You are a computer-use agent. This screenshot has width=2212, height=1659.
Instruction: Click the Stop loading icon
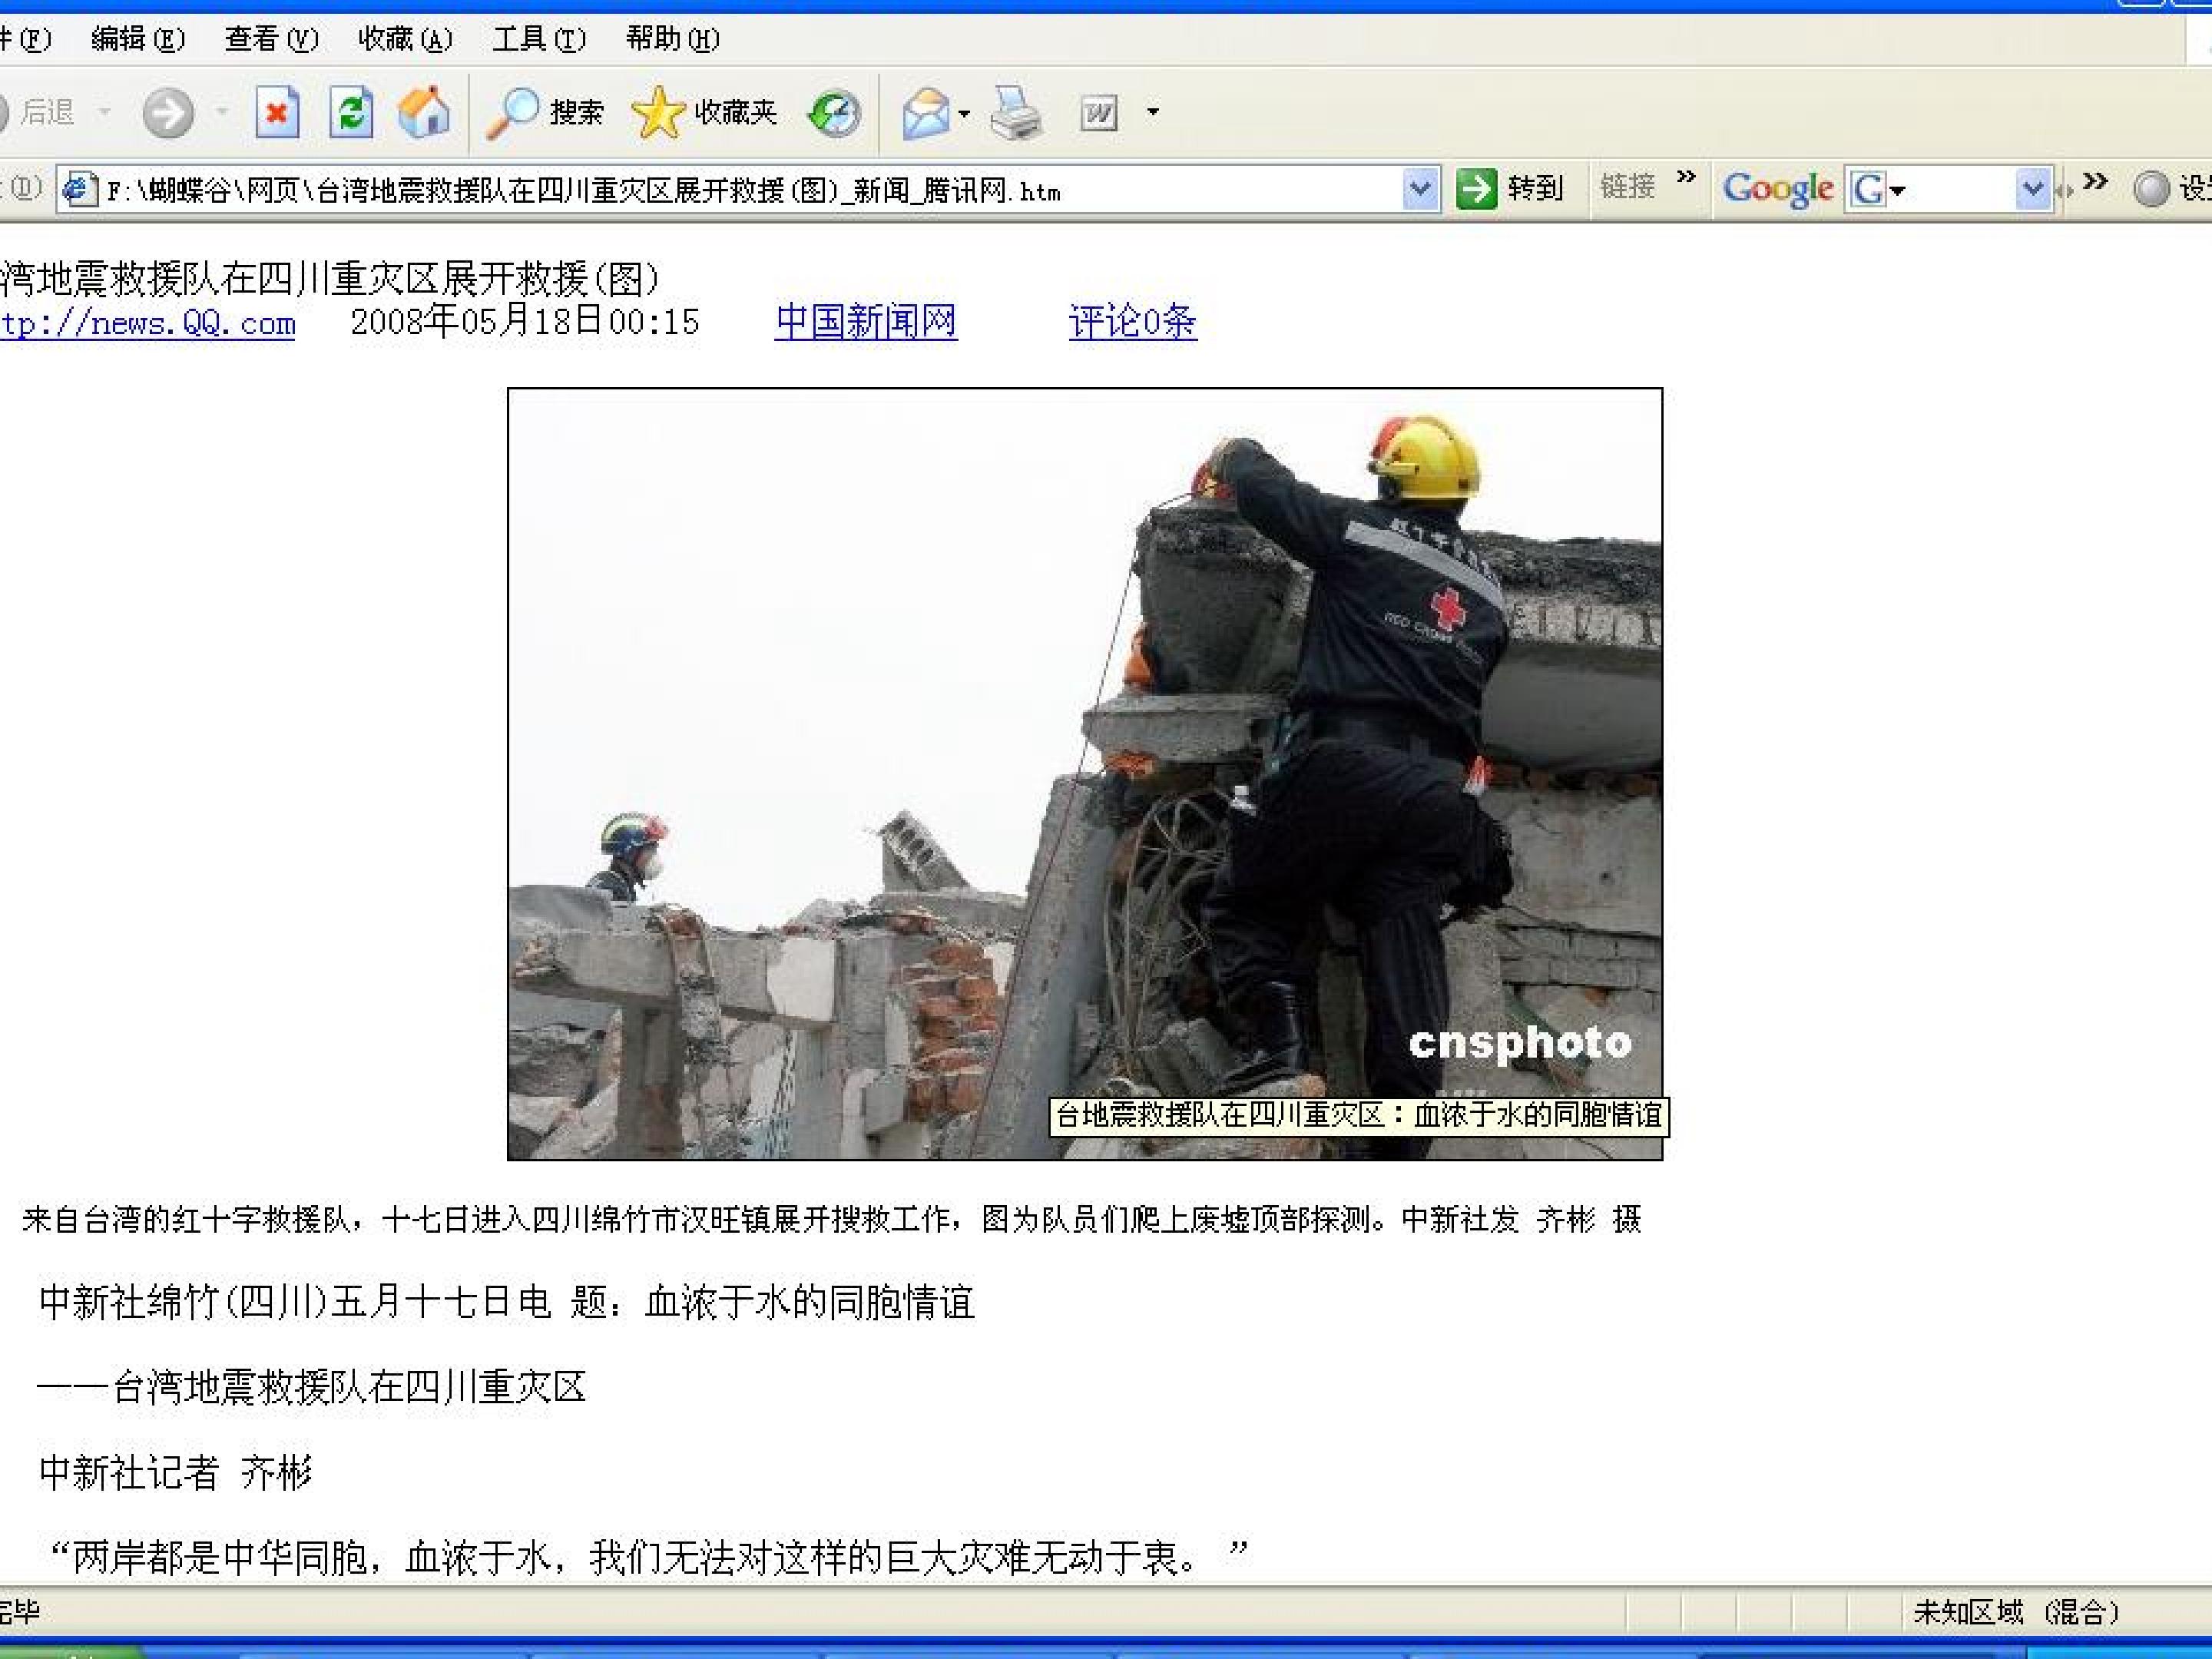point(277,112)
